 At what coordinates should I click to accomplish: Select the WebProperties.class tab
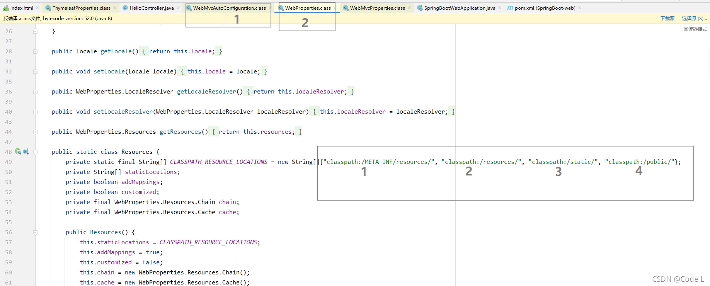308,8
